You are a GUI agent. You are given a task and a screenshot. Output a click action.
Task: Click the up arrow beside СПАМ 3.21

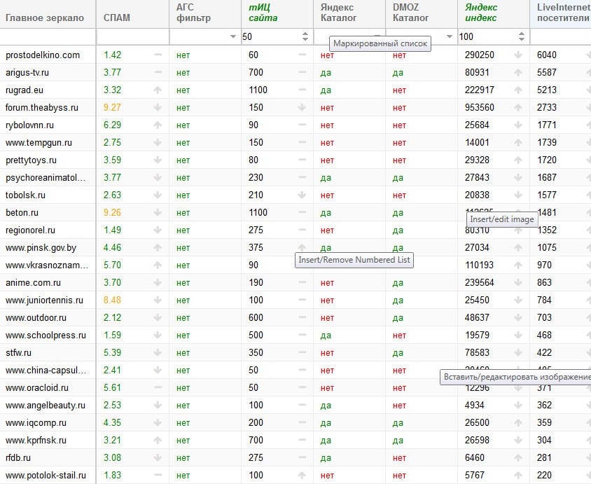(x=158, y=441)
